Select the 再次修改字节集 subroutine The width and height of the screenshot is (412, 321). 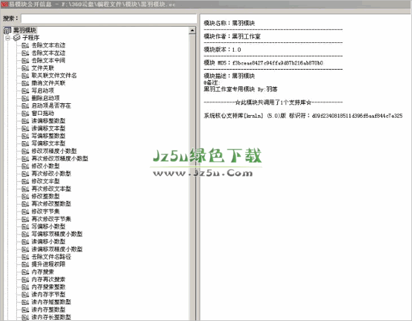coord(51,219)
